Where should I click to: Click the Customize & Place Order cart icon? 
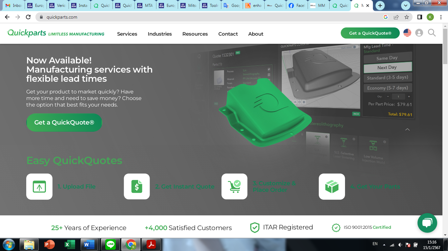click(x=234, y=187)
